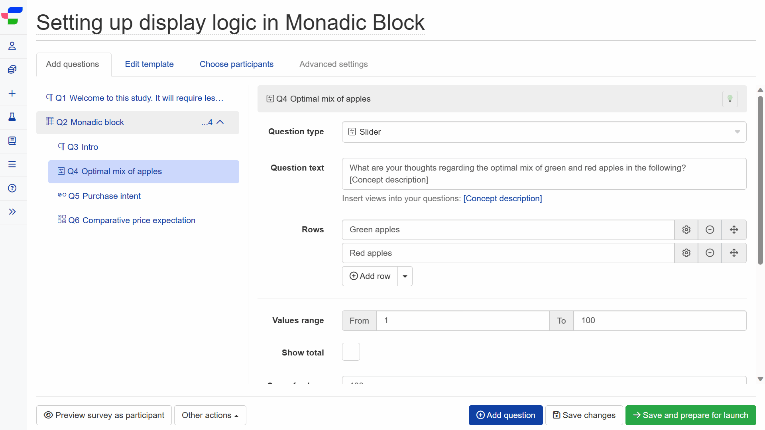Screen dimensions: 765x430
Task: Select Q5 Purchase intent question
Action: click(144, 196)
